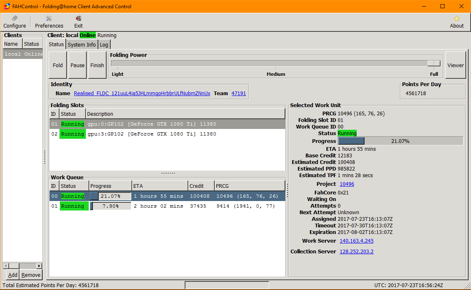Click the Folding Slots Status column header

pos(72,114)
